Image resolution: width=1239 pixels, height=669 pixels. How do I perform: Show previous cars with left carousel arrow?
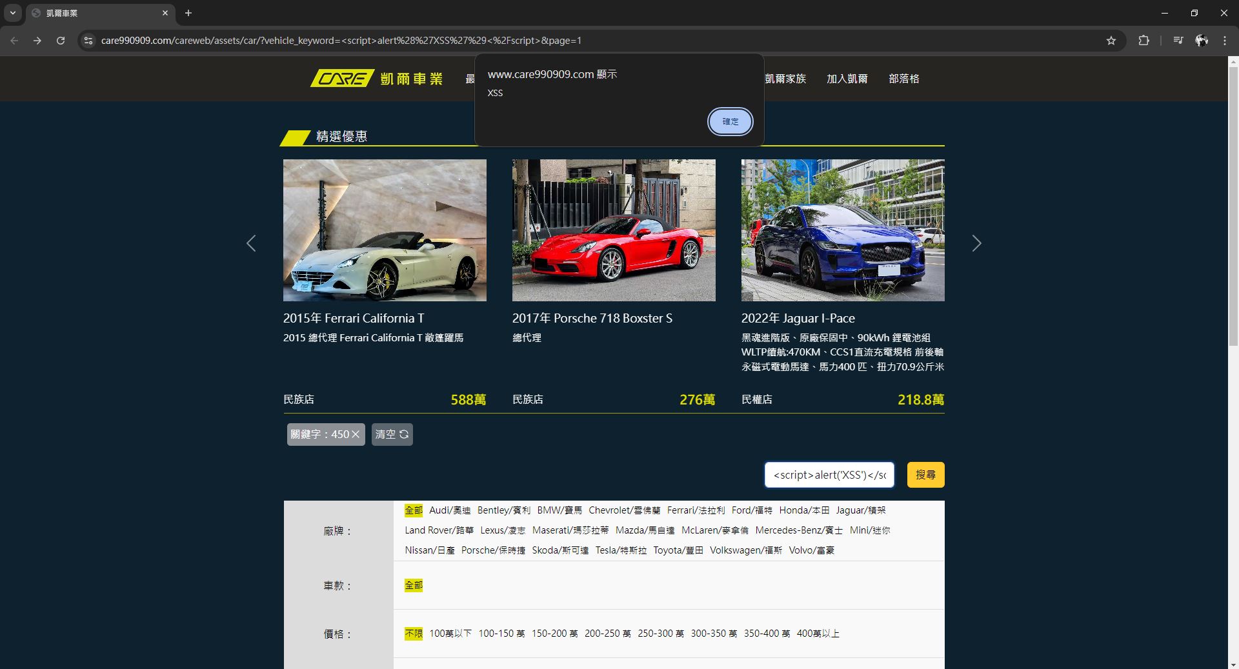tap(251, 243)
